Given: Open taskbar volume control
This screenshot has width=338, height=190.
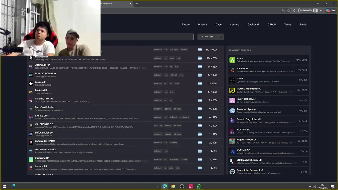Looking at the screenshot, I should pyautogui.click(x=314, y=187).
